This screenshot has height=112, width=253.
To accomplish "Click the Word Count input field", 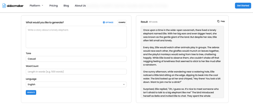I will pyautogui.click(x=76, y=72).
